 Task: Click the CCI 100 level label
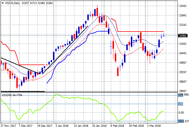click(181, 104)
